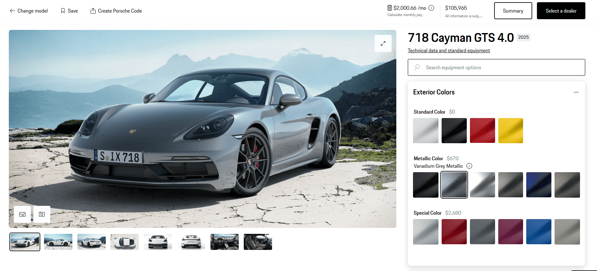Image resolution: width=597 pixels, height=271 pixels.
Task: Expand car image to fullscreen
Action: (x=383, y=43)
